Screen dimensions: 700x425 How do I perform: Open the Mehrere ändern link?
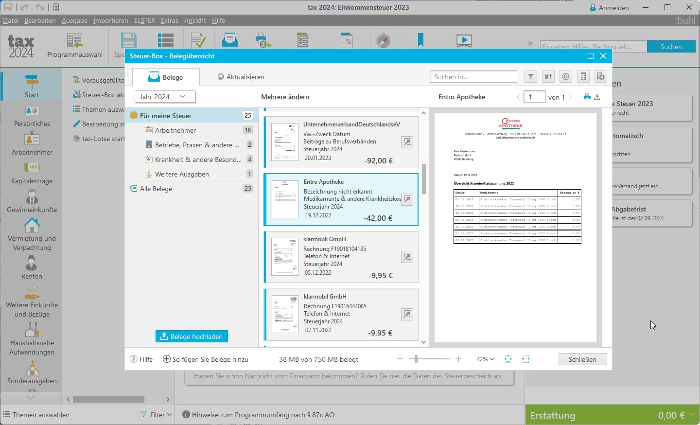click(285, 97)
